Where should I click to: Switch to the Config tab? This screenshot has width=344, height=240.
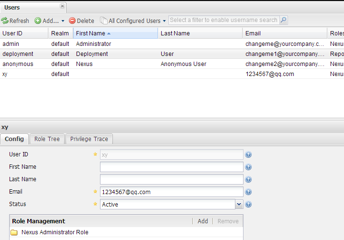14,139
